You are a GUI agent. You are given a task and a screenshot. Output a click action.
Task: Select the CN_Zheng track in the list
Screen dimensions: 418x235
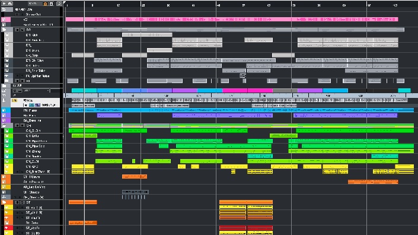point(33,151)
